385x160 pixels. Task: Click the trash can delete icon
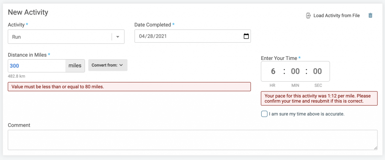pyautogui.click(x=370, y=15)
